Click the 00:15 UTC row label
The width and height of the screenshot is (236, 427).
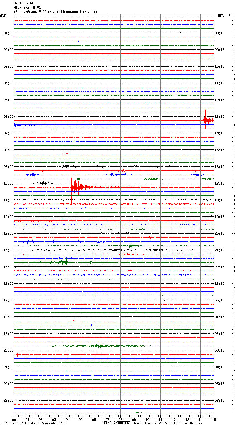pos(220,300)
